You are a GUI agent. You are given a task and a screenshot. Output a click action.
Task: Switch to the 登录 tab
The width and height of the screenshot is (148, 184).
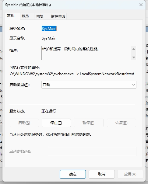[x=25, y=16]
